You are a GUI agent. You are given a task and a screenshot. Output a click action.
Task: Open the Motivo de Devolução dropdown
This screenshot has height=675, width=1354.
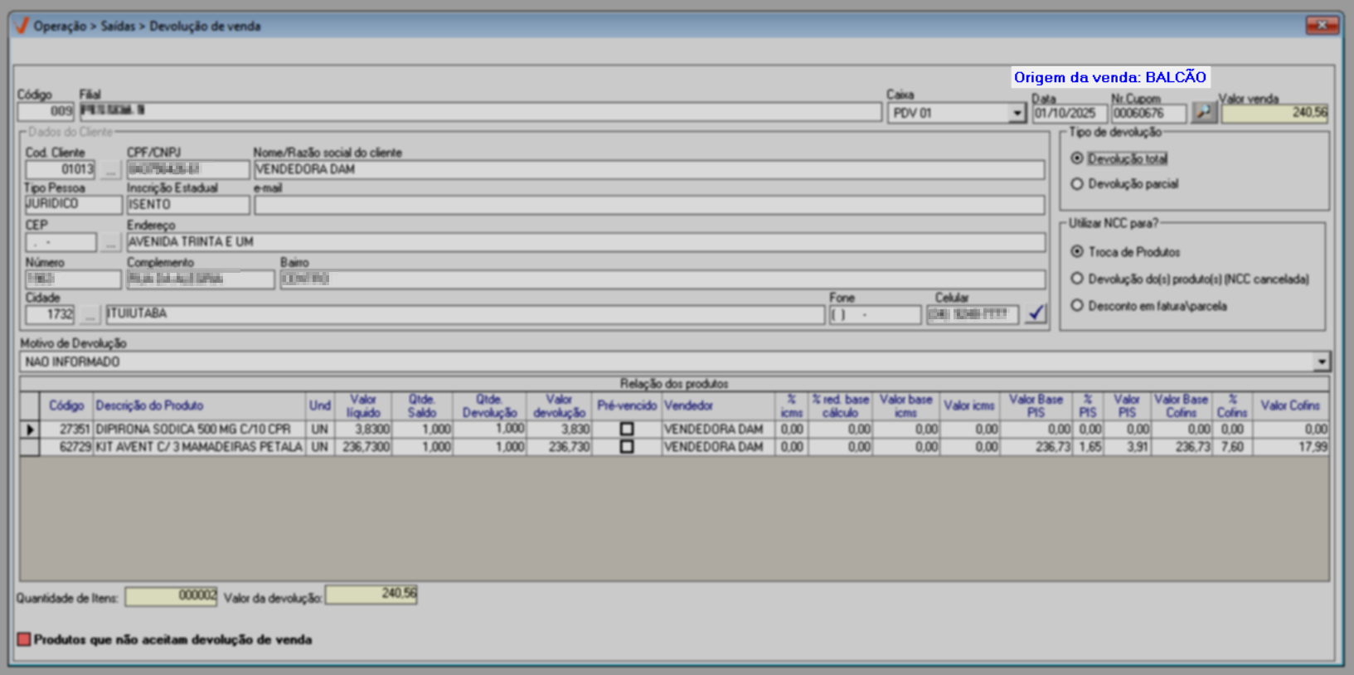pyautogui.click(x=1321, y=362)
